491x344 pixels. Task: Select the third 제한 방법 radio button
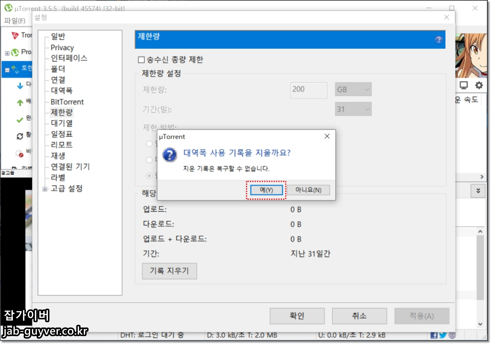click(149, 176)
